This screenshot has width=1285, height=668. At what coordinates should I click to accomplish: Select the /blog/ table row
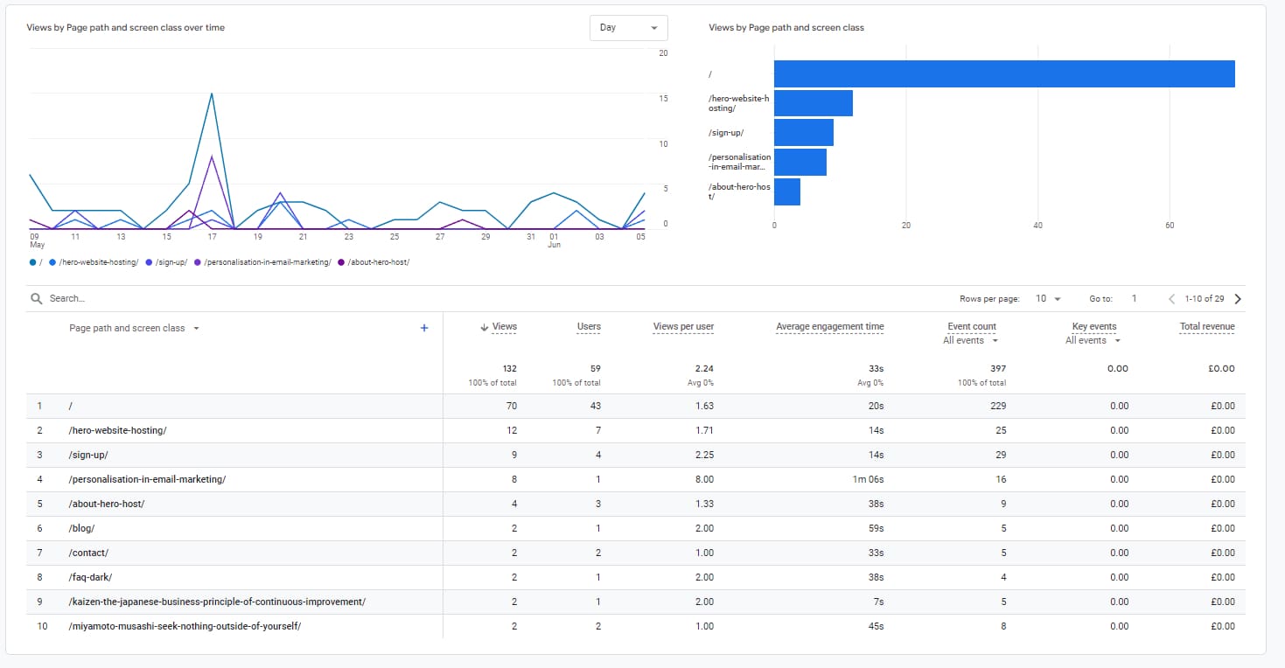pyautogui.click(x=636, y=528)
